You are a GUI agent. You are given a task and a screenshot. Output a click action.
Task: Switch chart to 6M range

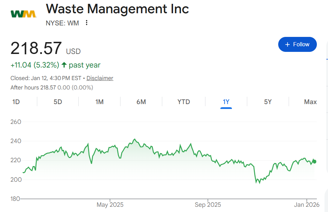(141, 102)
